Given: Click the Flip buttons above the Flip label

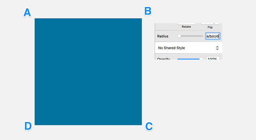Looking at the screenshot, I should 210,24.
